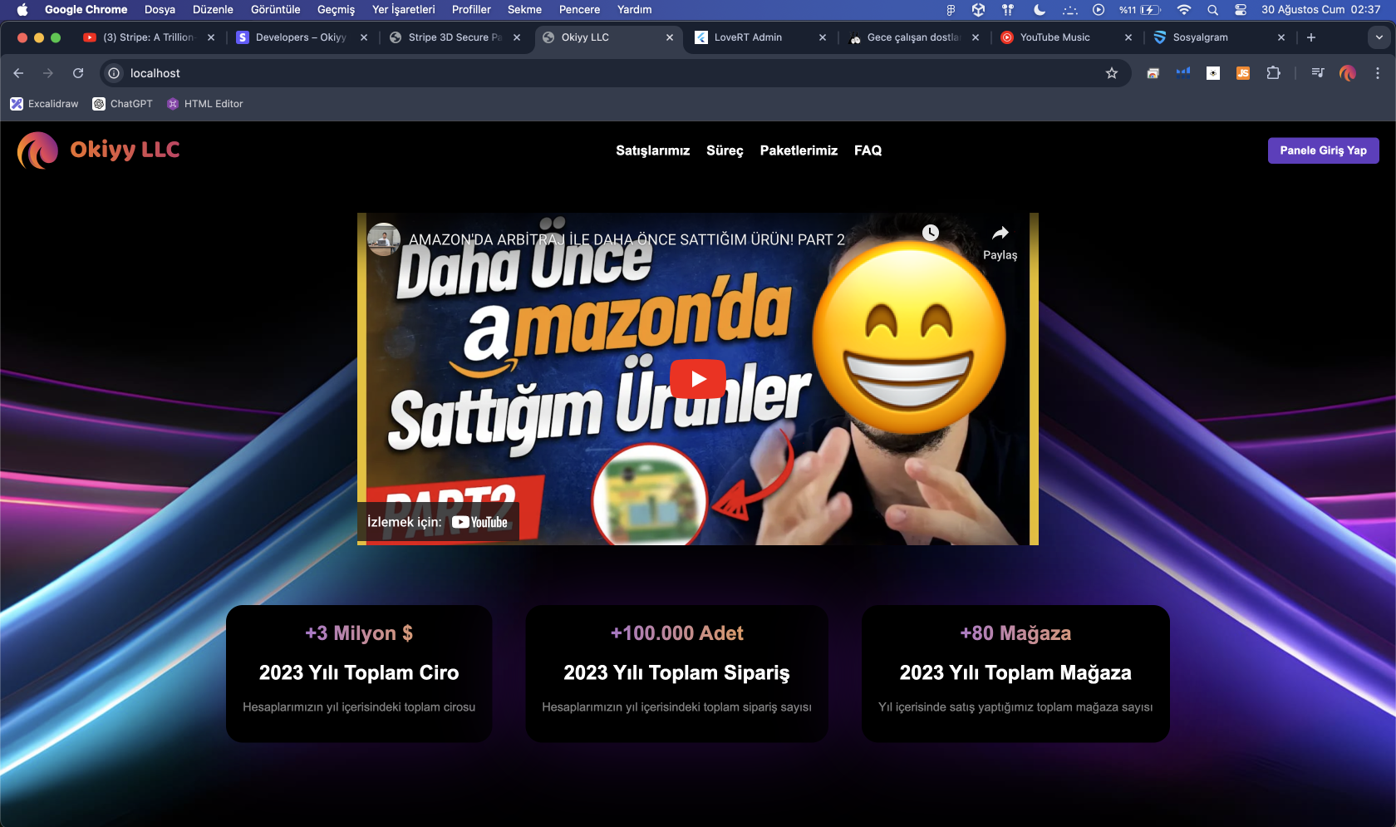View site information for localhost

click(x=115, y=73)
